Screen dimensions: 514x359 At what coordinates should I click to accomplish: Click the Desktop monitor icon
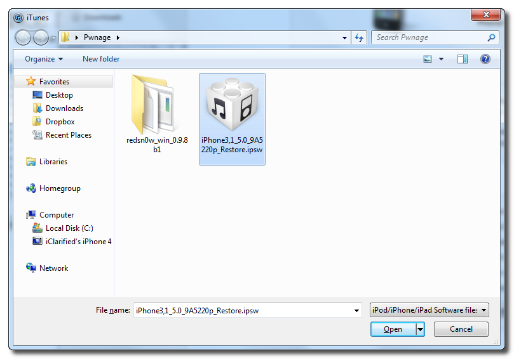pos(37,95)
